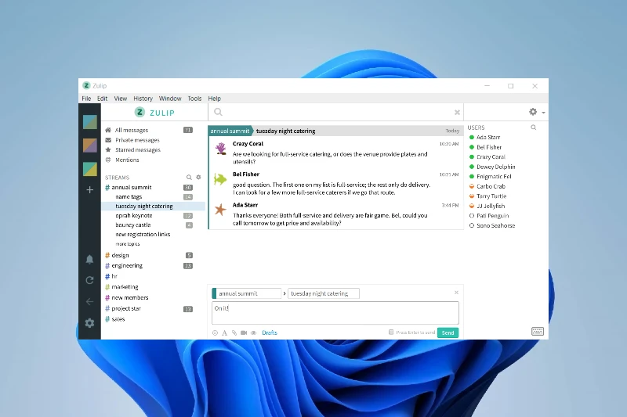Switch to the orange-purple organization icon
This screenshot has width=627, height=417.
tap(90, 146)
